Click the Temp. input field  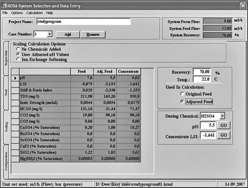click(x=202, y=79)
